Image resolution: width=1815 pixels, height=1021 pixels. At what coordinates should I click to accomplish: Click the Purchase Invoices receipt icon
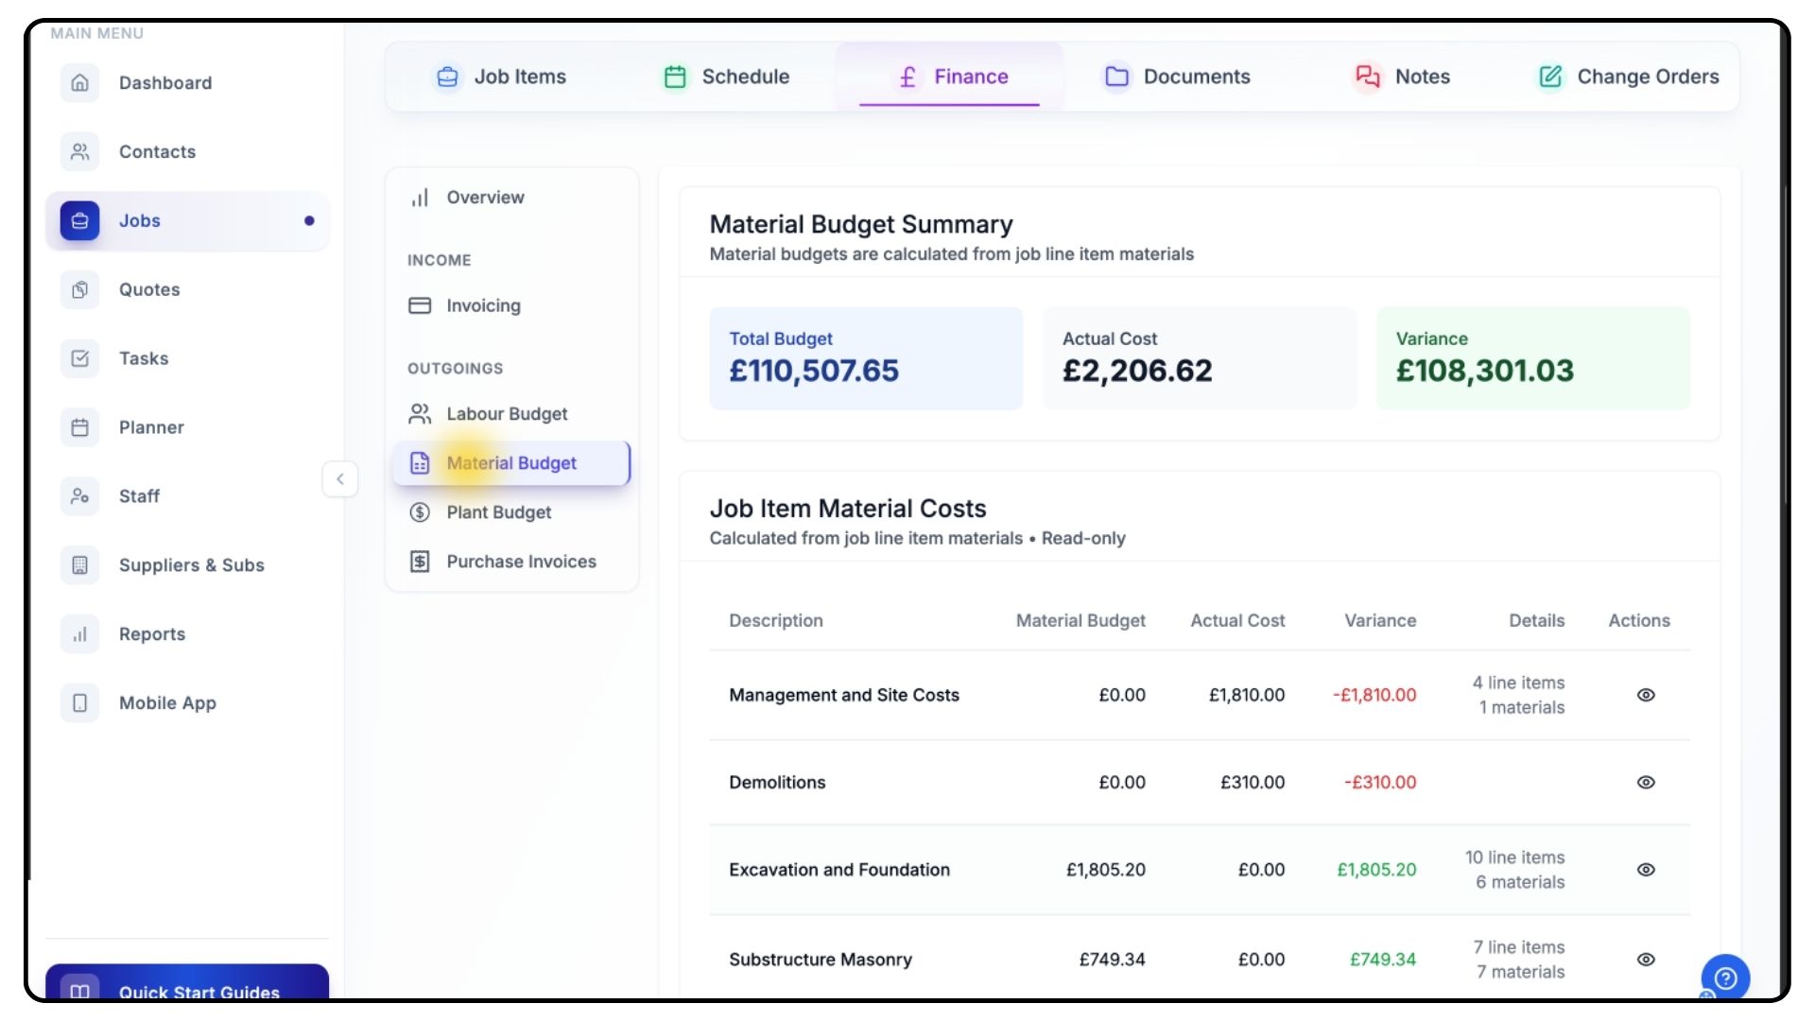click(420, 562)
